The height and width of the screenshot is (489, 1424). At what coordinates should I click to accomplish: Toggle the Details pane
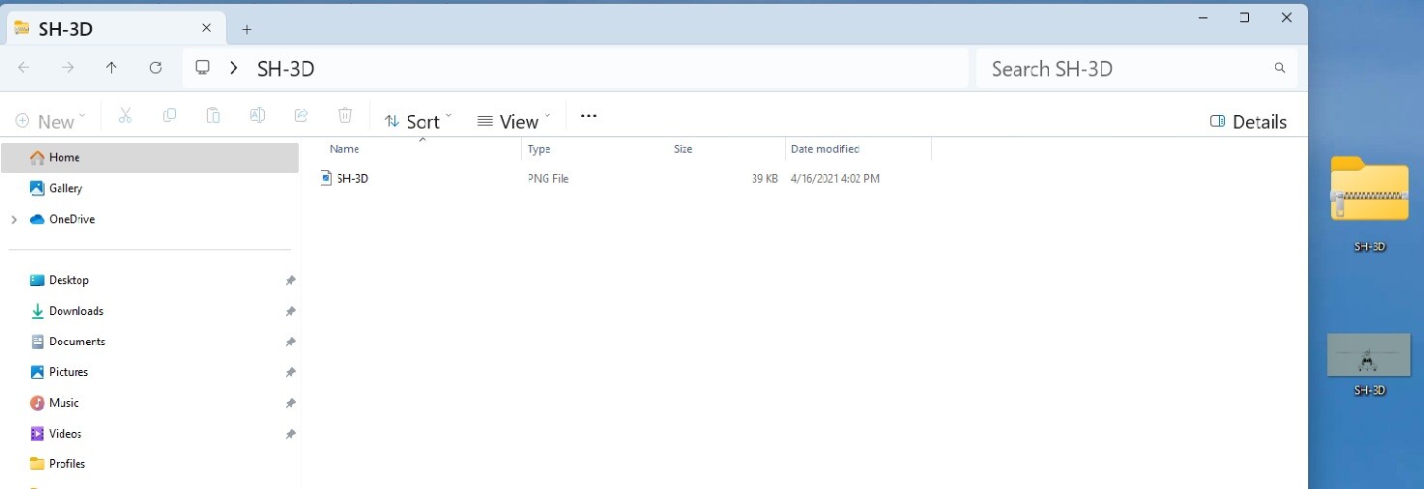(x=1248, y=122)
